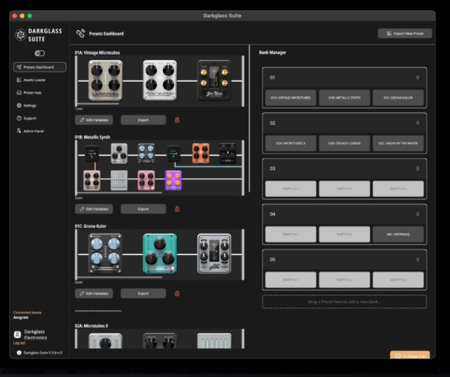Image resolution: width=450 pixels, height=377 pixels.
Task: Click bank slot 01B: Metallic Synth
Action: [344, 98]
